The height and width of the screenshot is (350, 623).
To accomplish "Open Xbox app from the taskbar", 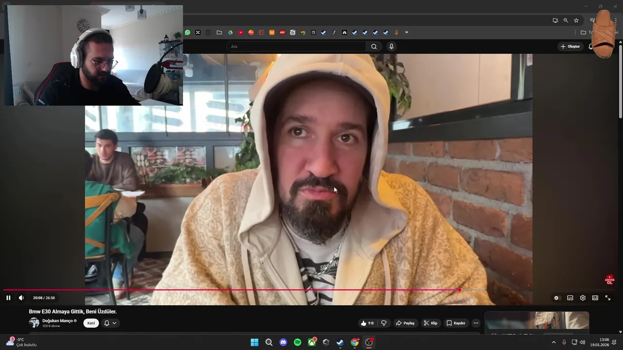I will (312, 342).
